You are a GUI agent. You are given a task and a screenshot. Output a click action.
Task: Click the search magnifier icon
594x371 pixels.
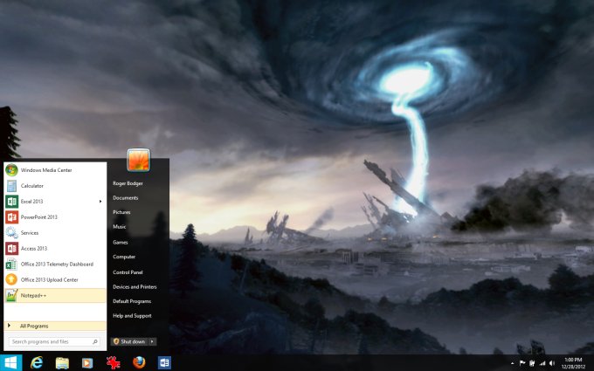point(95,341)
